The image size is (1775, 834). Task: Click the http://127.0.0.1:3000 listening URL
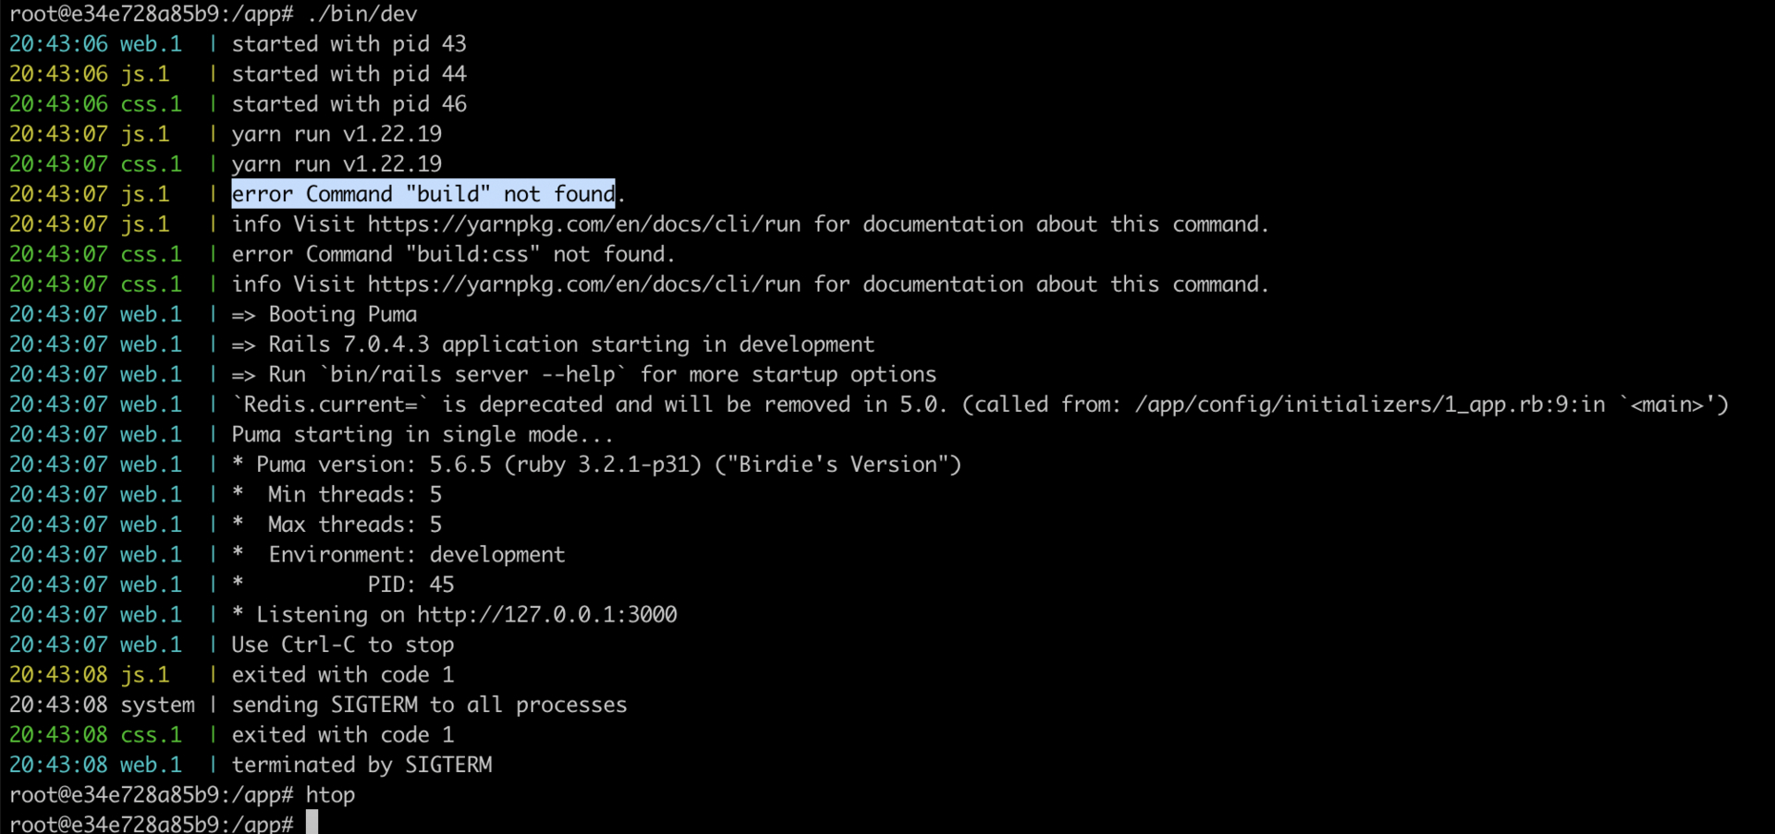pos(547,615)
